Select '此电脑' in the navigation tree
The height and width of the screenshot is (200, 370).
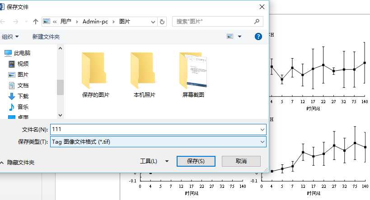pyautogui.click(x=18, y=53)
